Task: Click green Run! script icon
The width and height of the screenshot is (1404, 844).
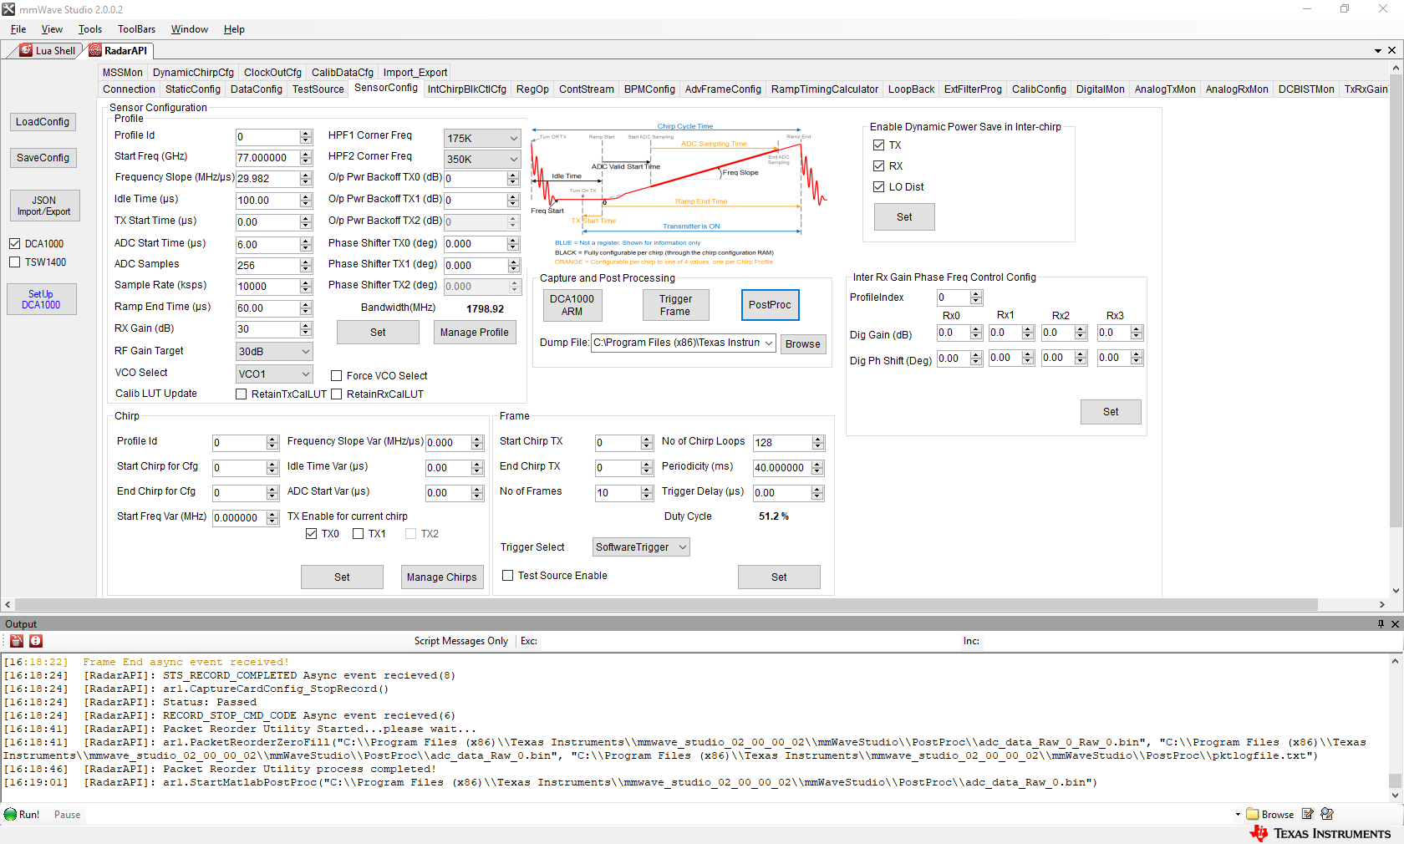Action: [x=10, y=815]
